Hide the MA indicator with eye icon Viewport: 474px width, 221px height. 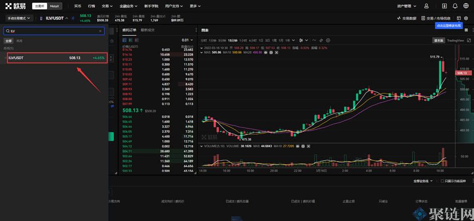265,52
